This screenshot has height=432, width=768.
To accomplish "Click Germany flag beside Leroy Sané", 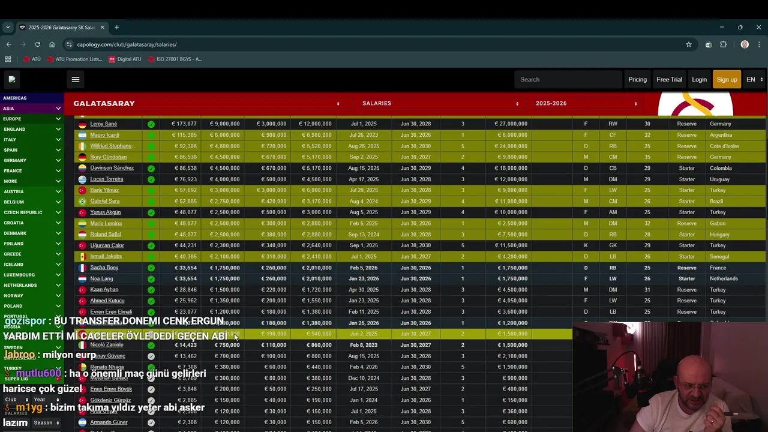I will 82,124.
